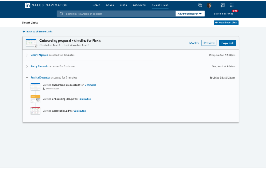
Task: Click the LinkedIn Sales Navigator logo
Action: [46, 5]
